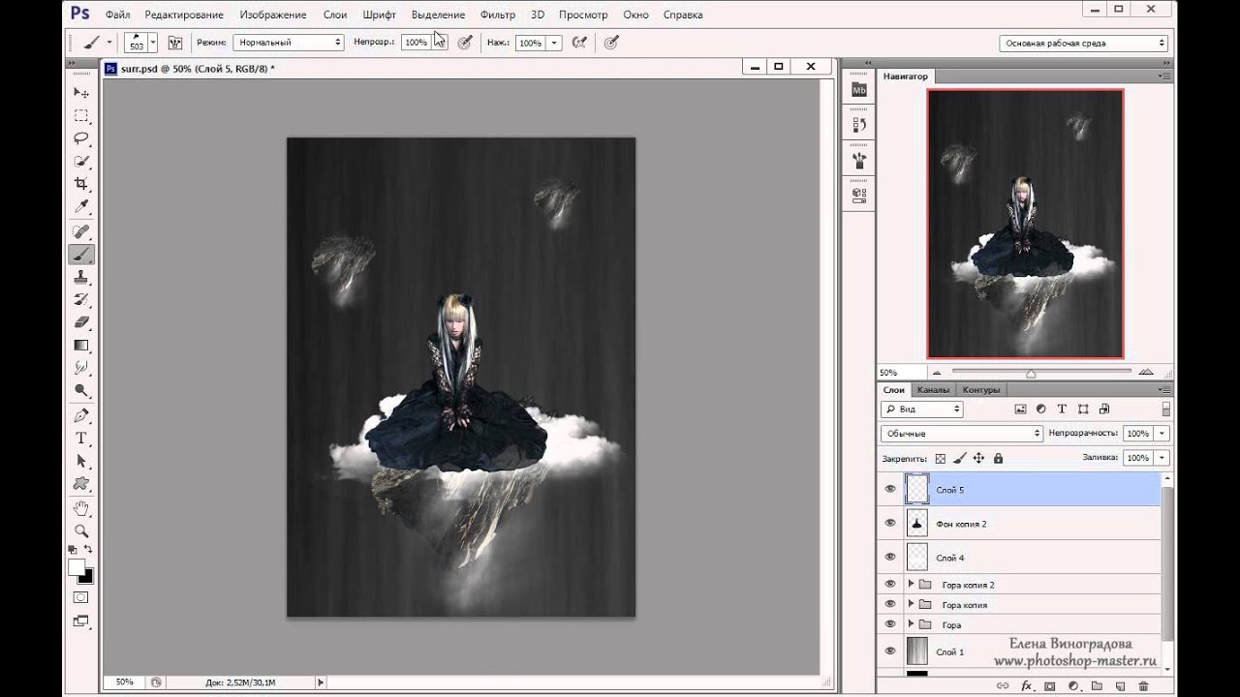Toggle visibility of Гора копия group

890,604
